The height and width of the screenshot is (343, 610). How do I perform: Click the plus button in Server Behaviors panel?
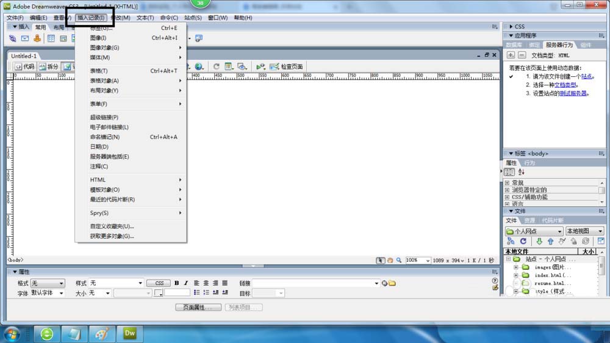click(x=511, y=55)
